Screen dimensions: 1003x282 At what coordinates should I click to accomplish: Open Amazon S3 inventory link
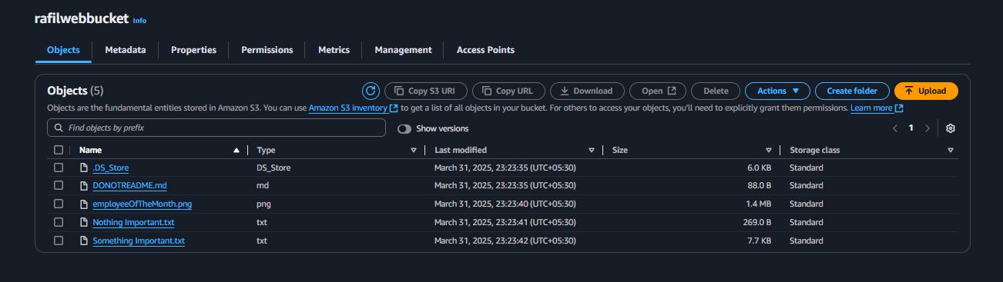(353, 109)
